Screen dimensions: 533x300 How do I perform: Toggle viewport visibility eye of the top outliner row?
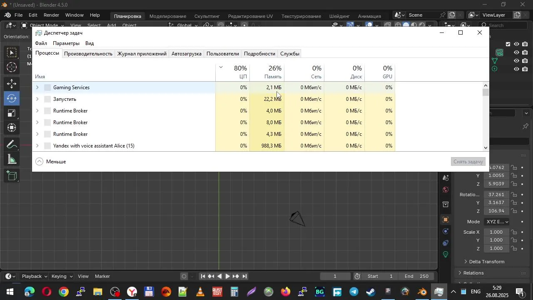(x=517, y=44)
